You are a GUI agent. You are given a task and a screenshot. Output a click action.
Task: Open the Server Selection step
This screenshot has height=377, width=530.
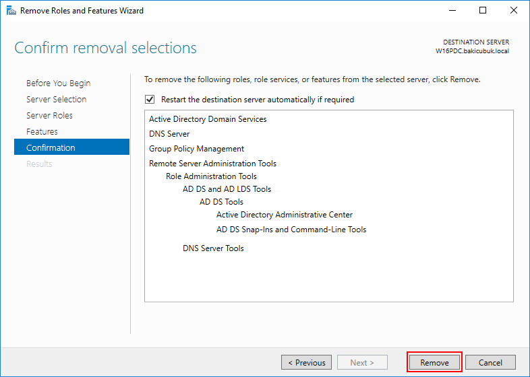[56, 99]
